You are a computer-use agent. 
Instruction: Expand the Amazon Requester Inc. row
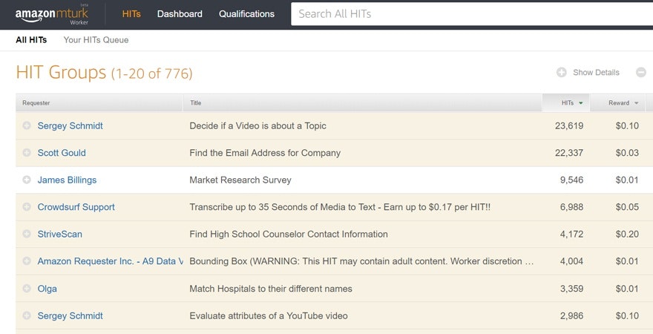[x=27, y=261]
